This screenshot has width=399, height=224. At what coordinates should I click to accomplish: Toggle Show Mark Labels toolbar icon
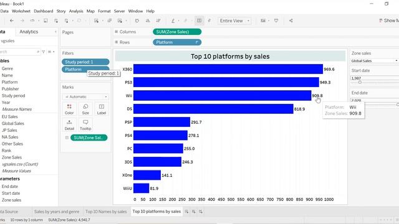pyautogui.click(x=199, y=21)
